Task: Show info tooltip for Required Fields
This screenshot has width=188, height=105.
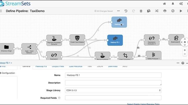Action: tap(59, 98)
